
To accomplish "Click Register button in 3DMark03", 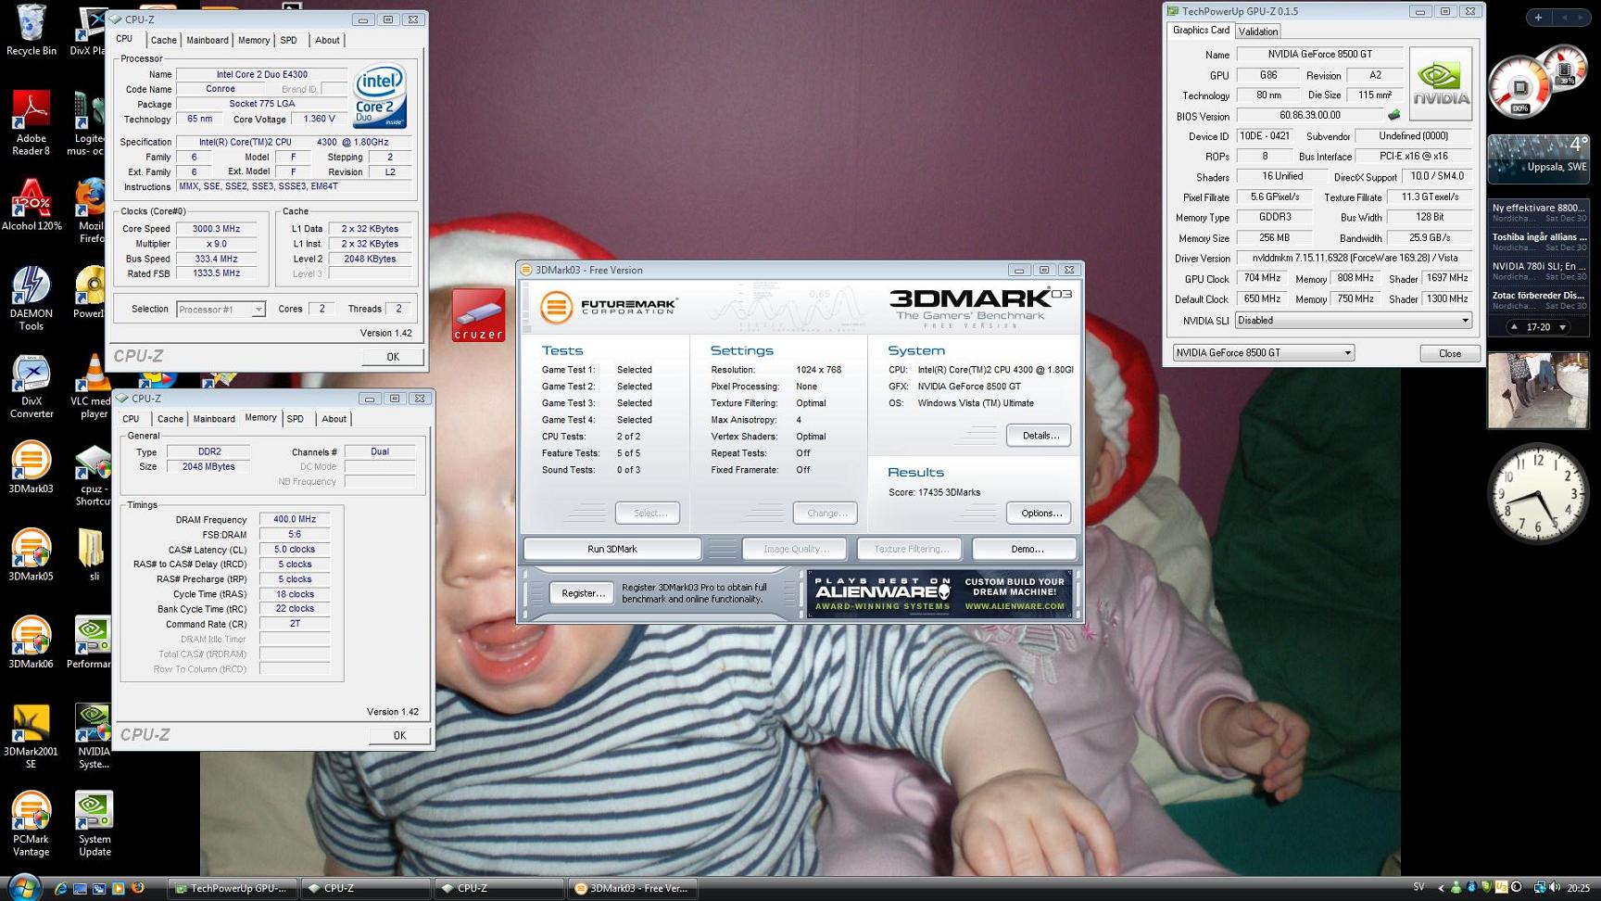I will coord(583,593).
